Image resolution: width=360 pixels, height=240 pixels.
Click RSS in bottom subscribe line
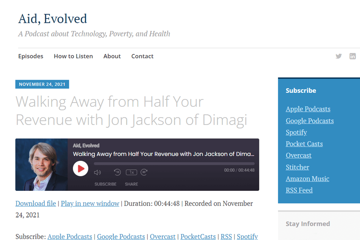click(226, 236)
